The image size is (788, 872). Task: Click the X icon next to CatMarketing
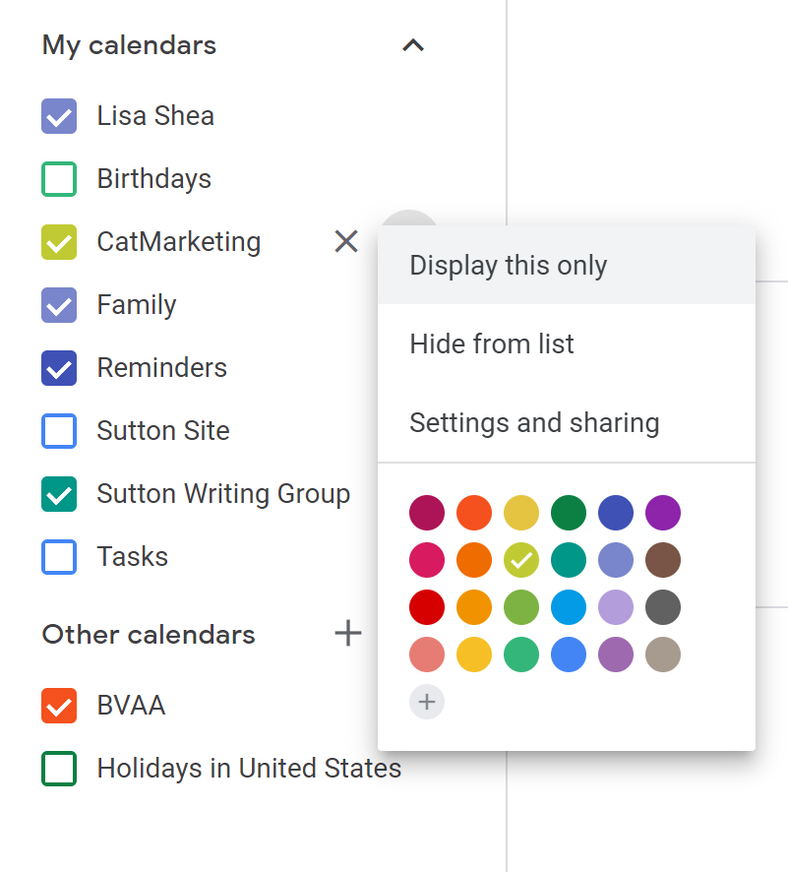(x=346, y=241)
